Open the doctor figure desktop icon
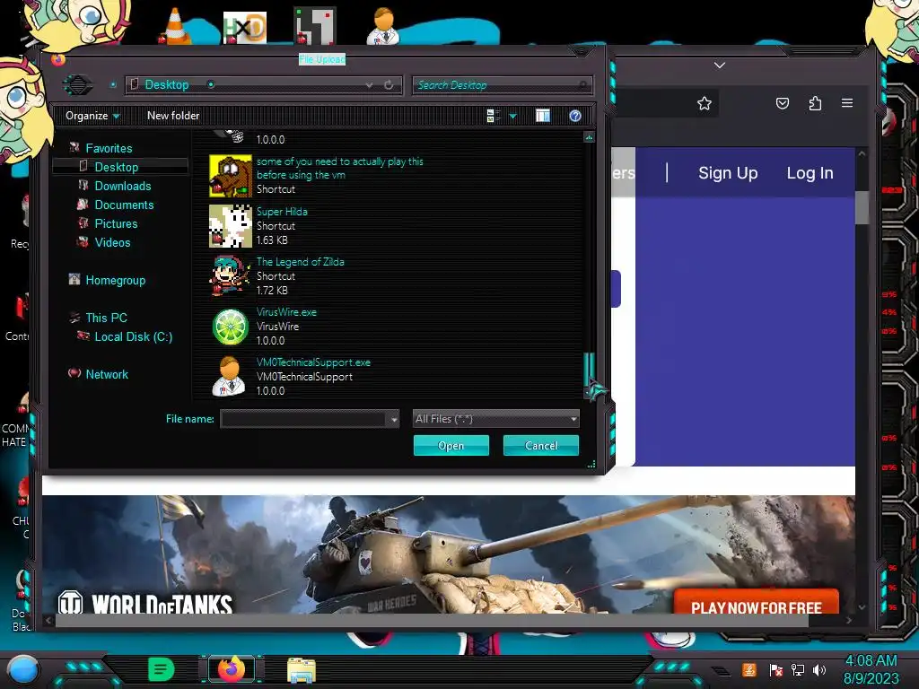Screen dimensions: 919x689 (382, 26)
